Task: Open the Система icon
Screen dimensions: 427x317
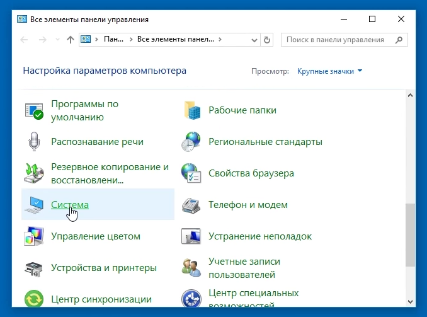Action: tap(33, 205)
